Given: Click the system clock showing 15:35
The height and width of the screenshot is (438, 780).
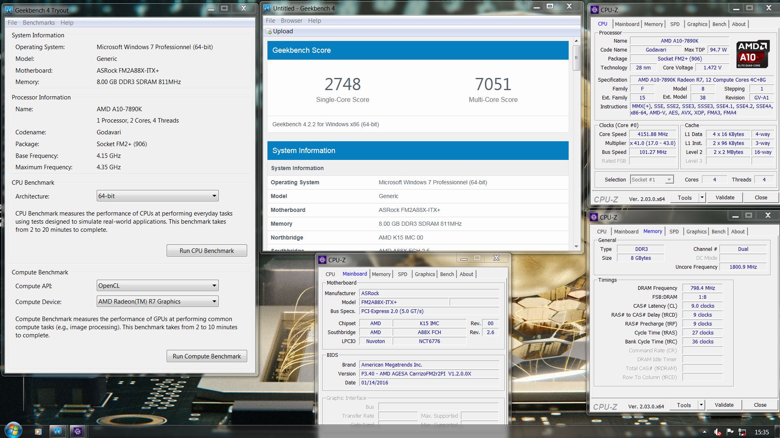Looking at the screenshot, I should [x=762, y=432].
